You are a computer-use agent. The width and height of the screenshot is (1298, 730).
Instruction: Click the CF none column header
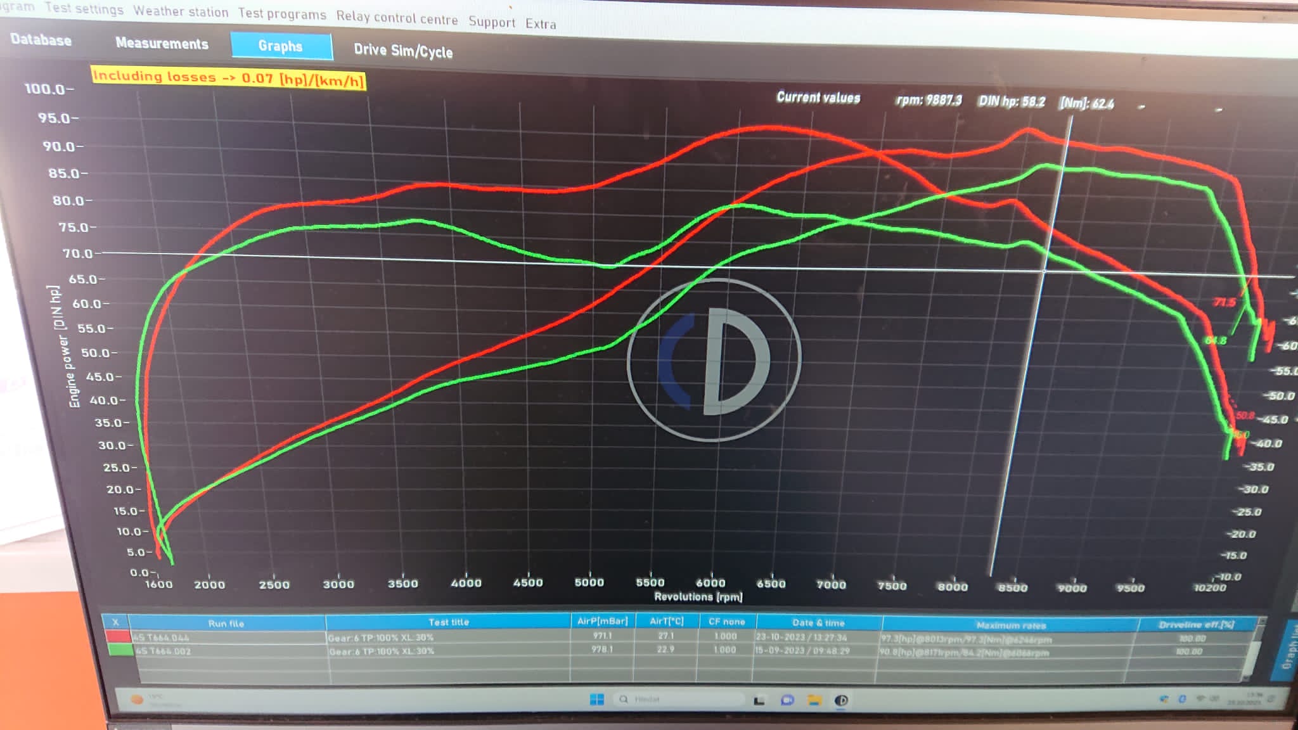(726, 622)
